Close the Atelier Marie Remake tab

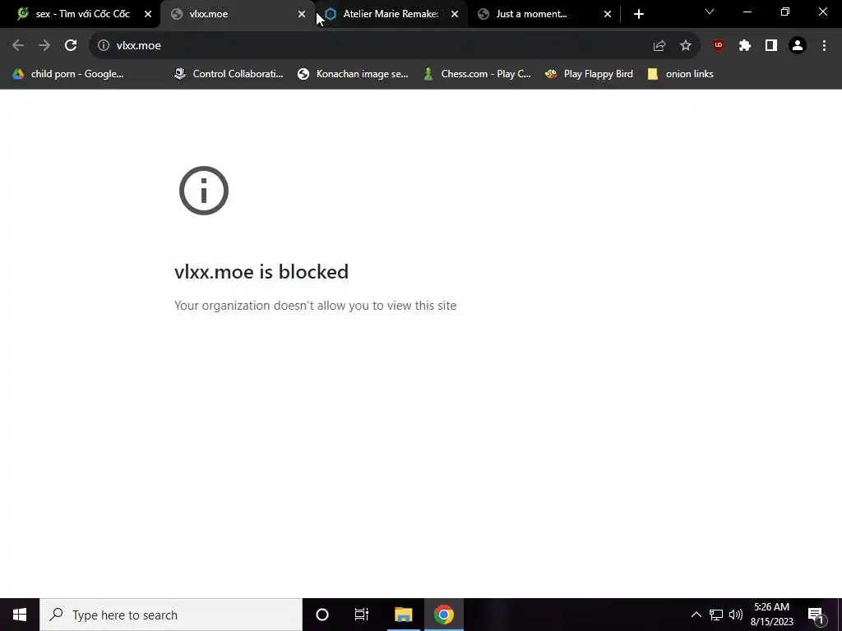(455, 14)
